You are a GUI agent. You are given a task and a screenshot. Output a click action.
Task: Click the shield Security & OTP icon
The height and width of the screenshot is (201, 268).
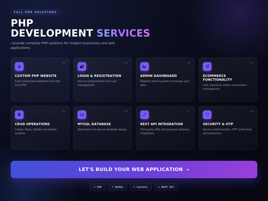[x=207, y=115]
